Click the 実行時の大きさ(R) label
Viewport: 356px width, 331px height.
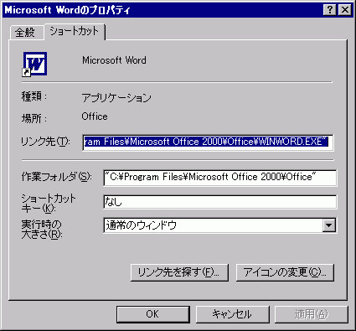point(42,230)
